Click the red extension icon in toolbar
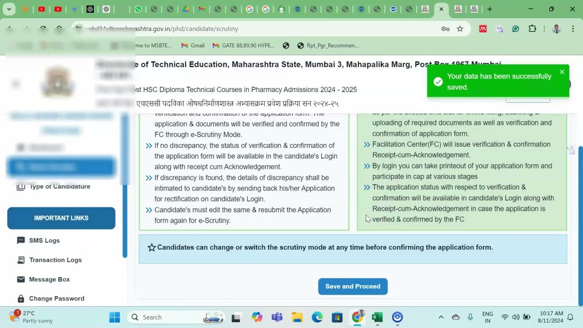The width and height of the screenshot is (583, 328). coord(483,29)
